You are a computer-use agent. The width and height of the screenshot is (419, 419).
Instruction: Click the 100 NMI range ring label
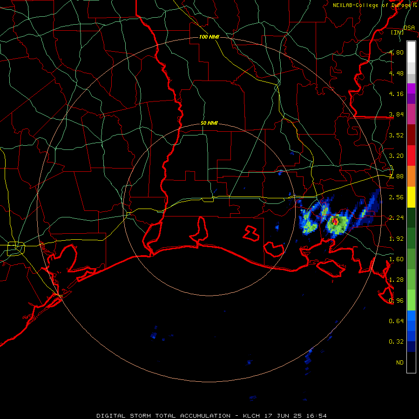click(209, 37)
